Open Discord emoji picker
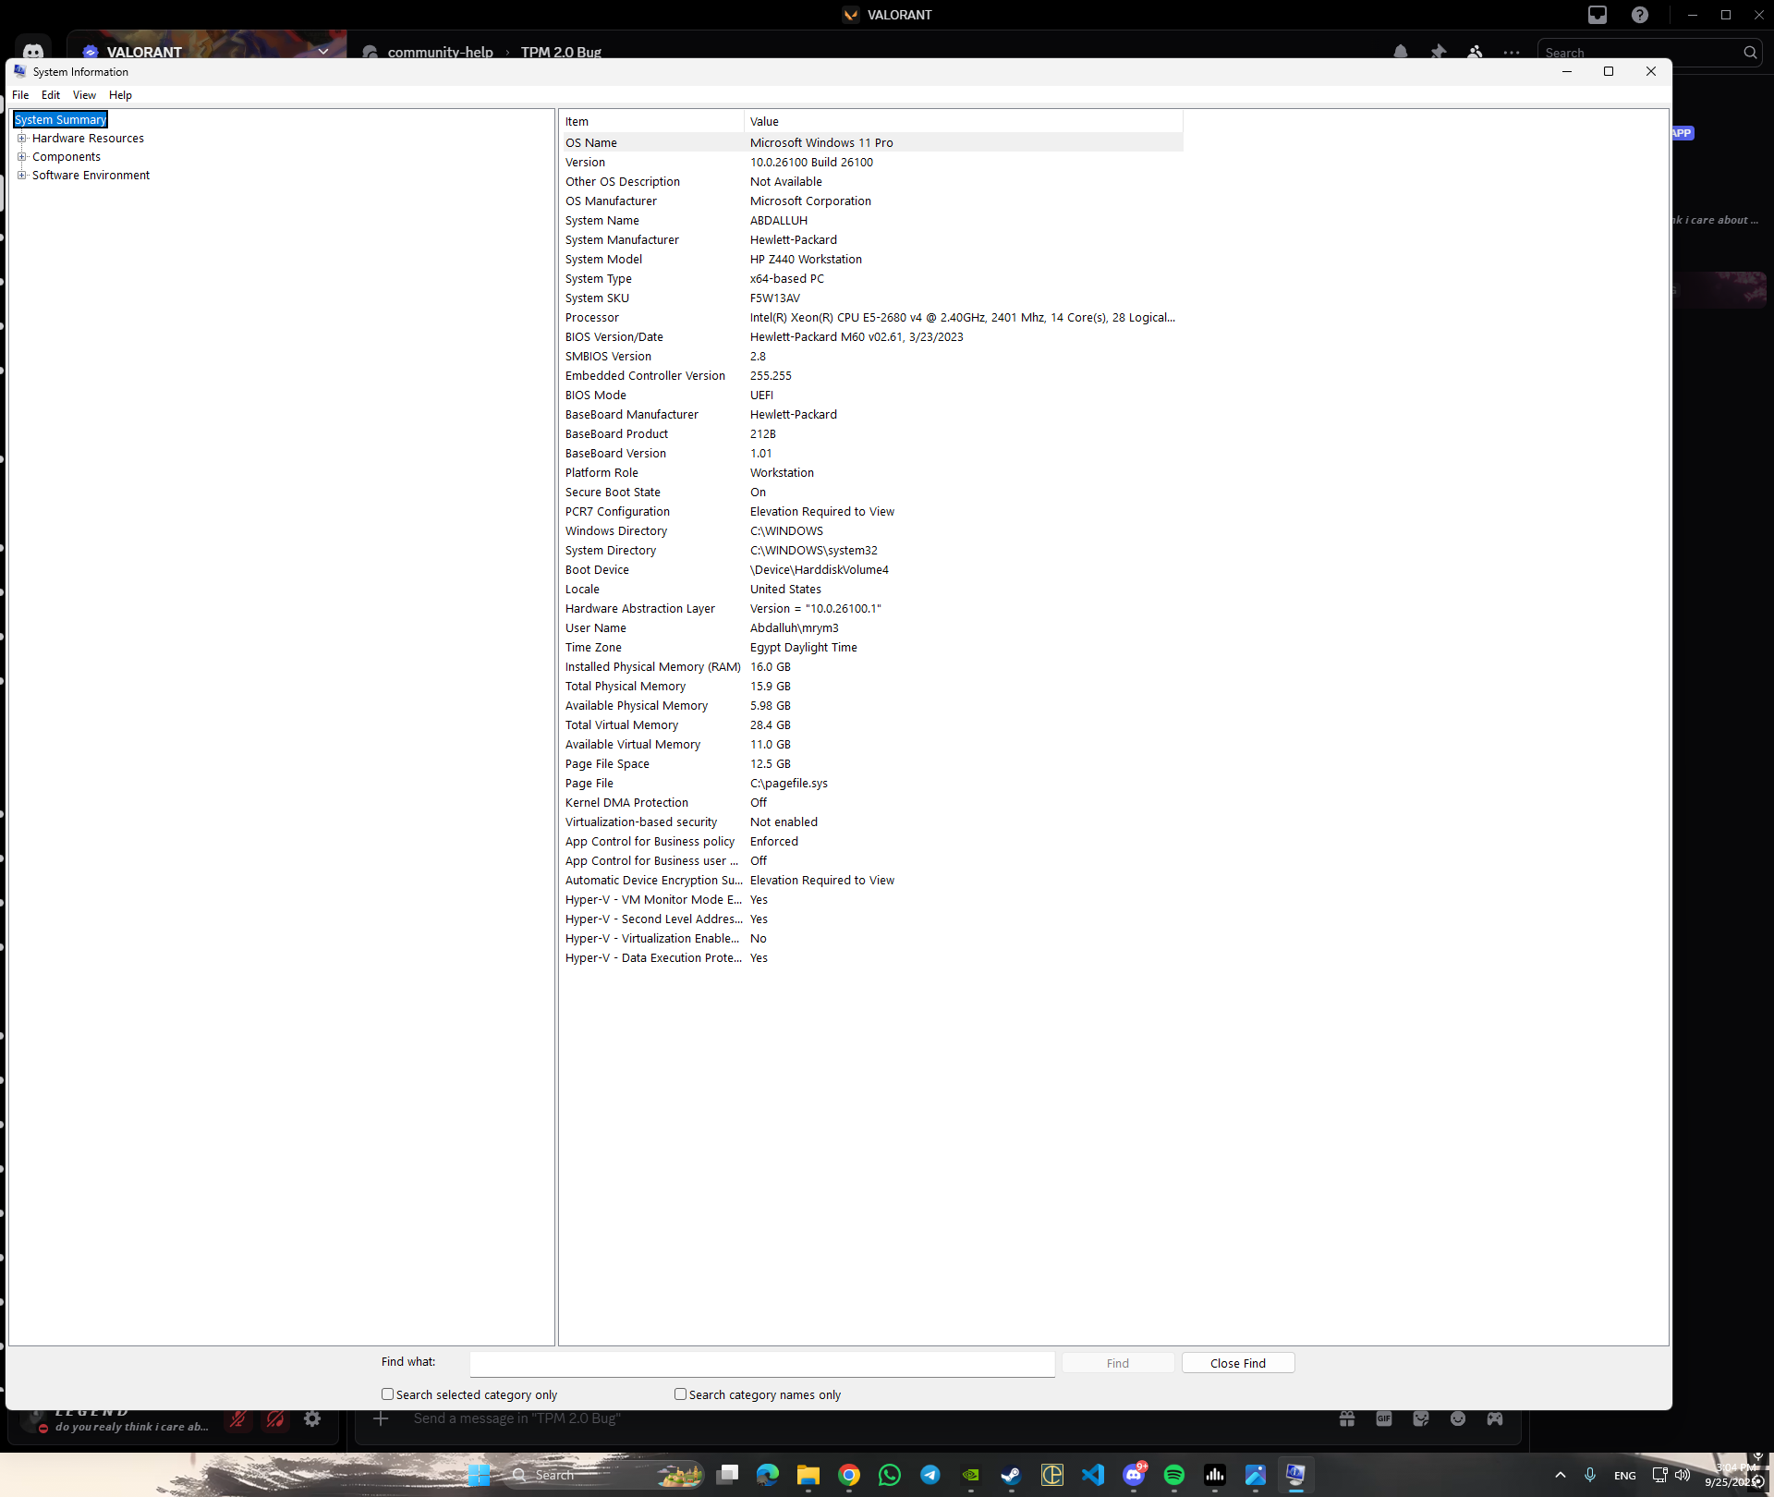Screen dimensions: 1774x1497 (x=1457, y=1418)
